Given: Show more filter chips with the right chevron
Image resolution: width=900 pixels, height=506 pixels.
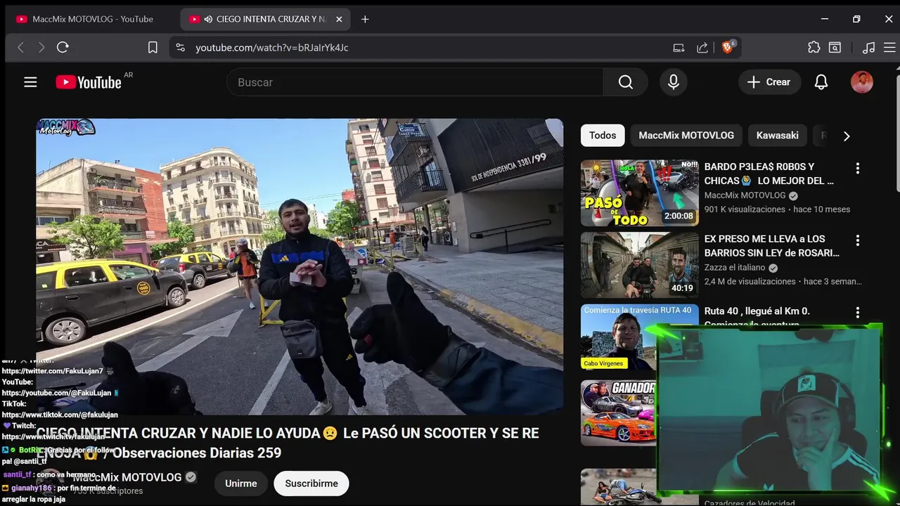Looking at the screenshot, I should [847, 136].
